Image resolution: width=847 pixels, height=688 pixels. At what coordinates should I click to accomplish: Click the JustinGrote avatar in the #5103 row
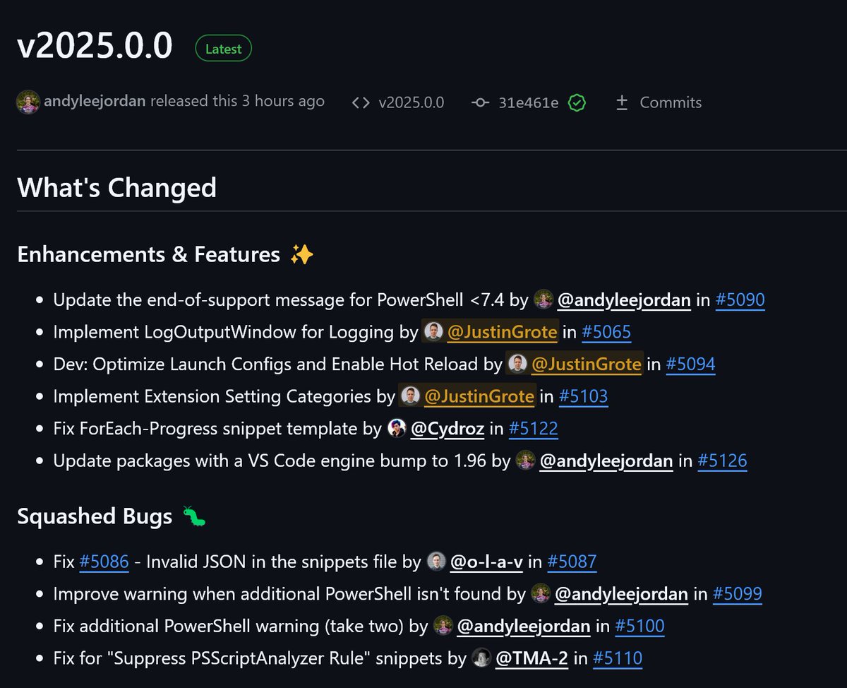click(410, 396)
